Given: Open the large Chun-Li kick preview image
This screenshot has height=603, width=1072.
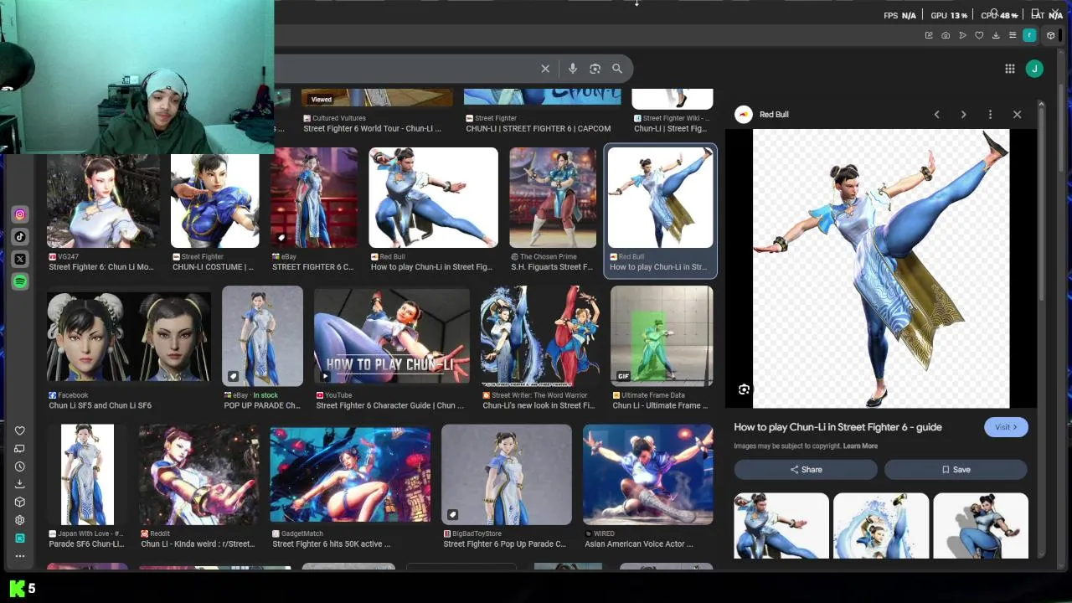Looking at the screenshot, I should tap(881, 268).
